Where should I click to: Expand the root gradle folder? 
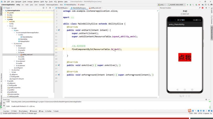(x=6, y=81)
